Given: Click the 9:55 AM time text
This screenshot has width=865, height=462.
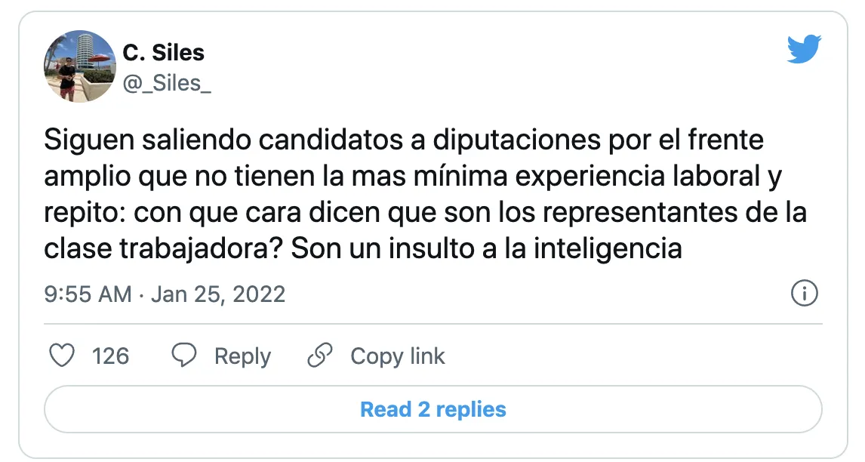Looking at the screenshot, I should pyautogui.click(x=88, y=294).
